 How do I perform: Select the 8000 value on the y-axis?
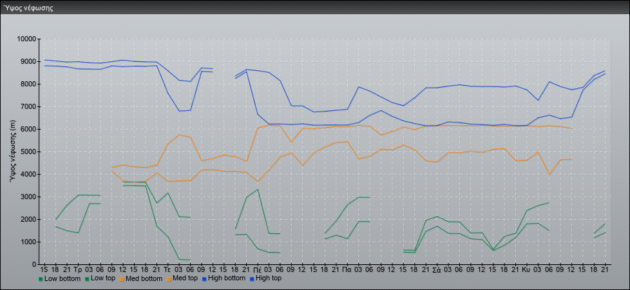click(x=29, y=84)
